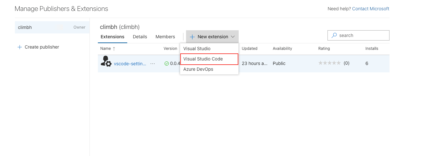Viewport: 426px width, 156px height.
Task: Collapse the New extension dropdown chevron
Action: (x=233, y=37)
